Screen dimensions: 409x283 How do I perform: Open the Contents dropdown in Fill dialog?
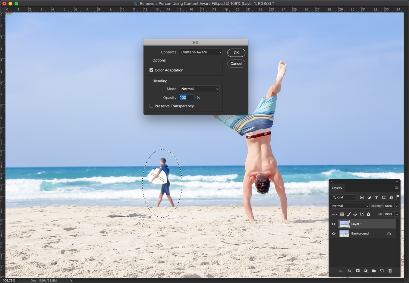click(201, 52)
